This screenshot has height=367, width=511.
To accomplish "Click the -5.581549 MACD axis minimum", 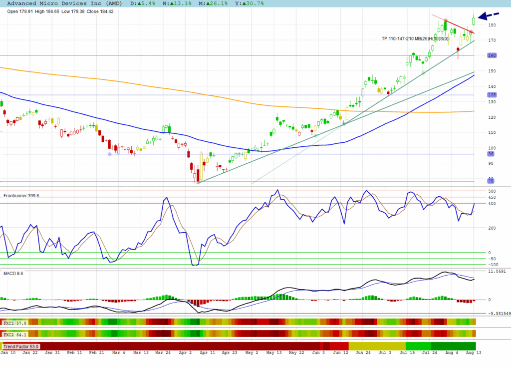I will (x=499, y=314).
